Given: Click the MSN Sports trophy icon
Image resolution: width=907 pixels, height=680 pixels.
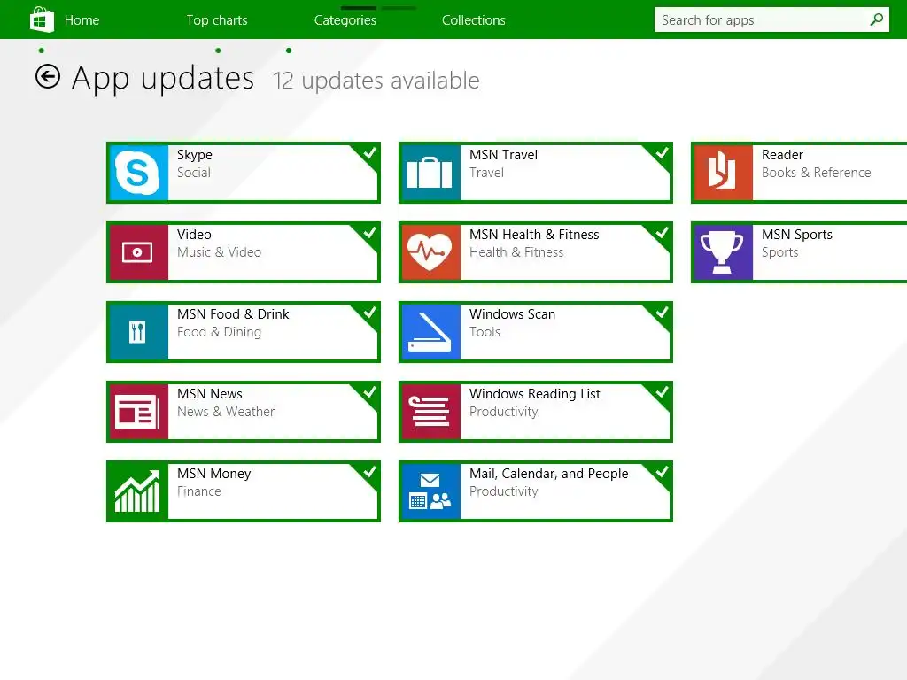Looking at the screenshot, I should click(723, 252).
